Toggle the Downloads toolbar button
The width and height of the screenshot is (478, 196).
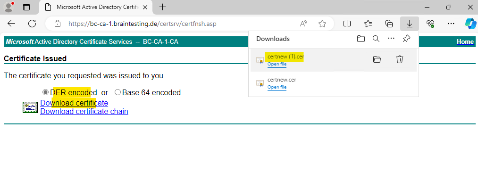coord(410,24)
